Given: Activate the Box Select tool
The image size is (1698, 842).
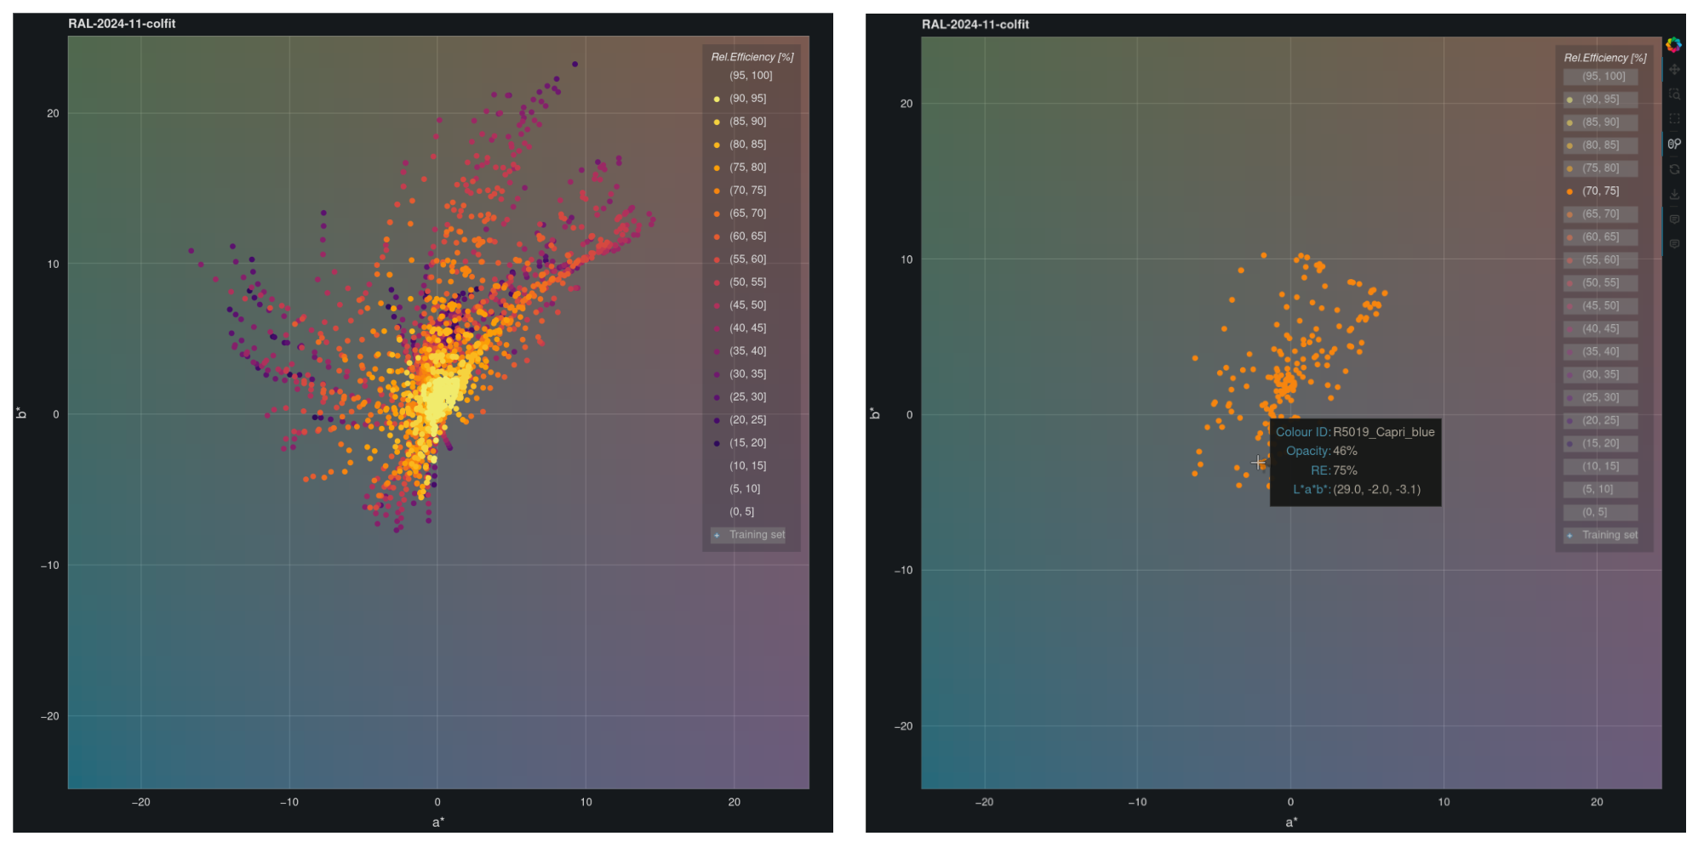Looking at the screenshot, I should tap(1674, 119).
